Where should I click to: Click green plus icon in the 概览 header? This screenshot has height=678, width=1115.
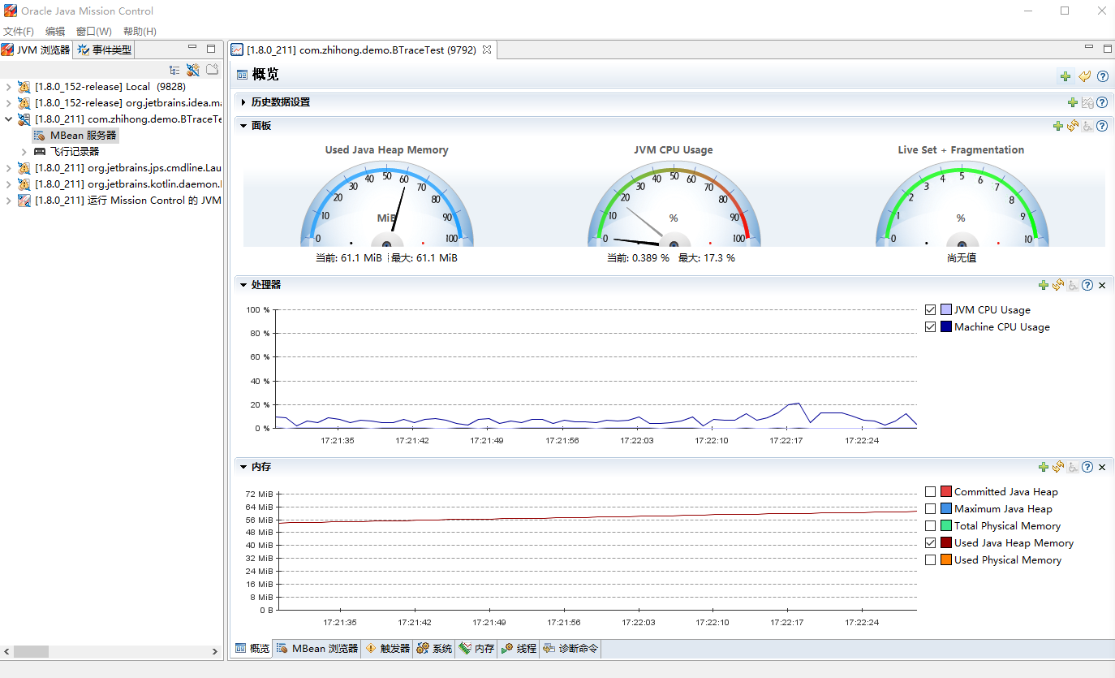[1065, 76]
